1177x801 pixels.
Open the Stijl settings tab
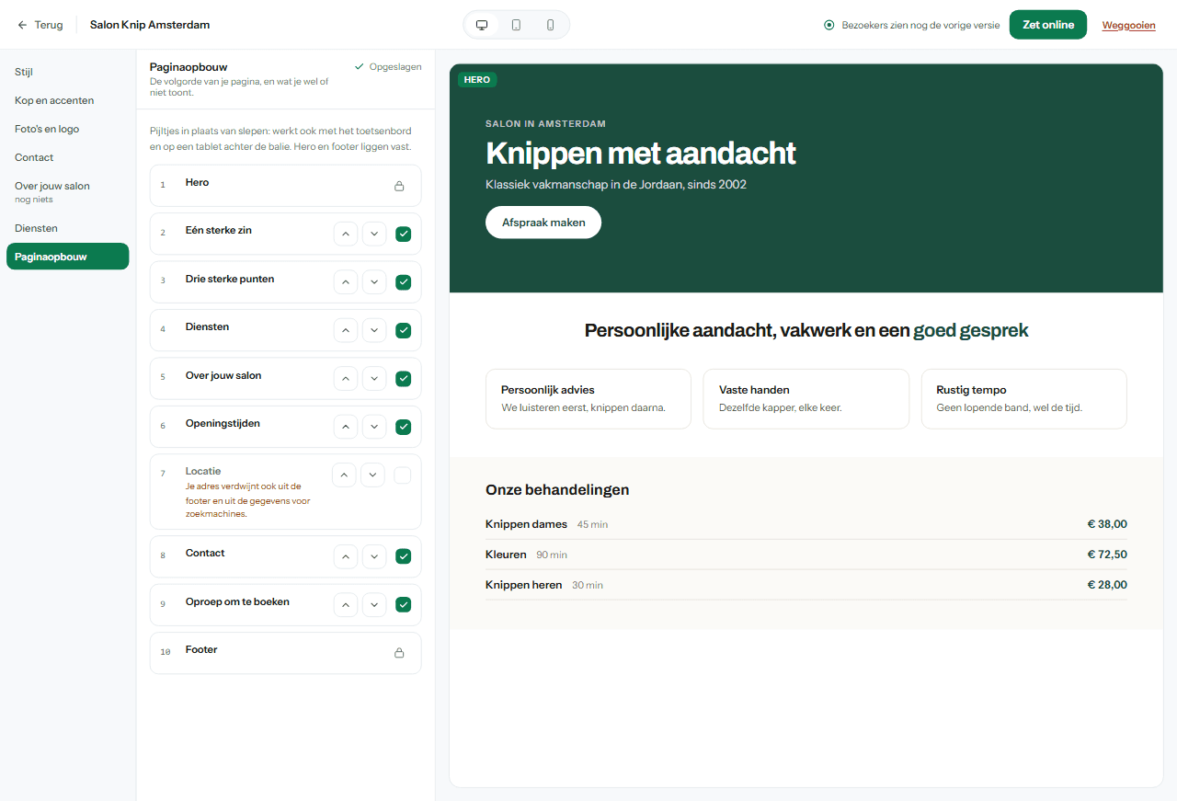point(67,72)
